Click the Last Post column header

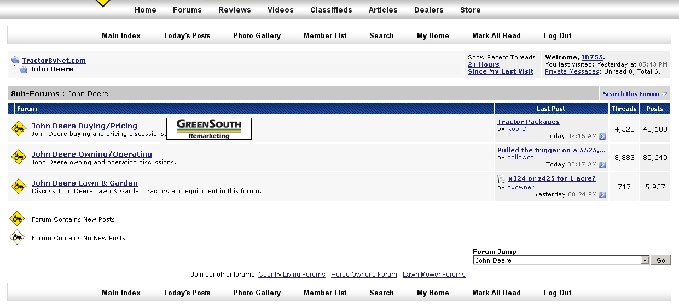coord(551,109)
